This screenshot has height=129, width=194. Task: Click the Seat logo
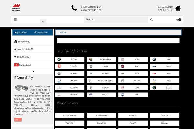pos(122,88)
